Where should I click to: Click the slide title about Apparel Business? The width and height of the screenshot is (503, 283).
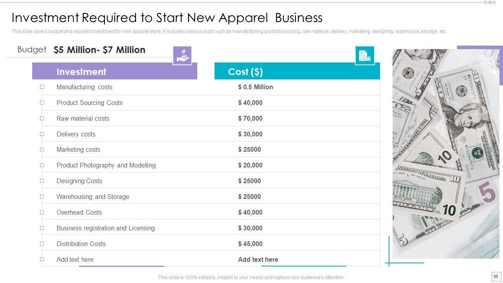pyautogui.click(x=167, y=18)
